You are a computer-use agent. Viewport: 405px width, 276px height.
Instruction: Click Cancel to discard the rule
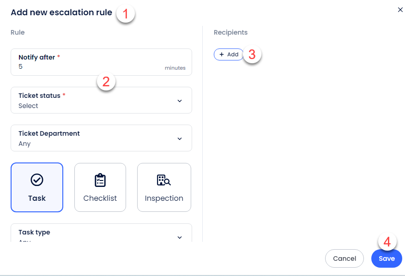[x=345, y=258]
